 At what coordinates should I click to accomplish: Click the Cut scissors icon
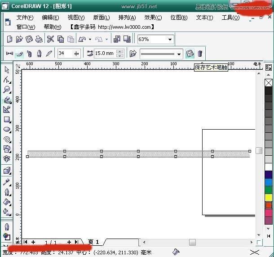50,39
